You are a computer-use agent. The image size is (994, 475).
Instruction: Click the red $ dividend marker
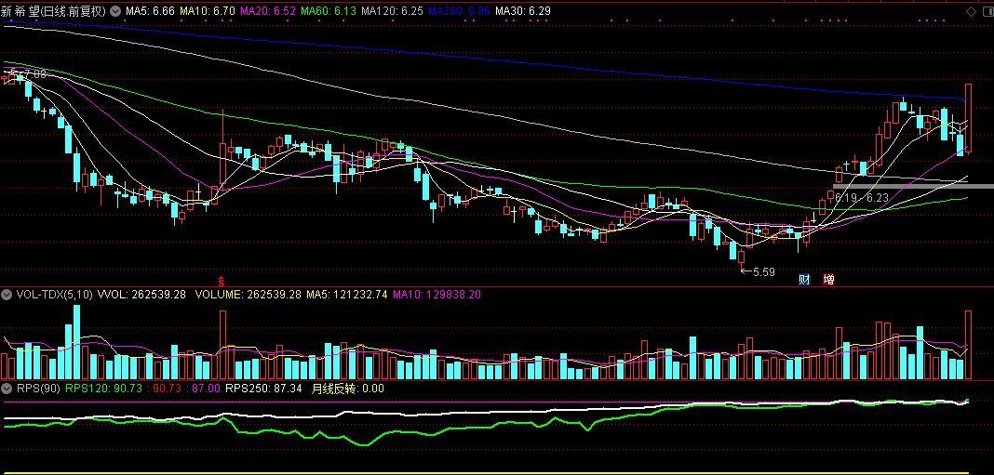tap(222, 281)
